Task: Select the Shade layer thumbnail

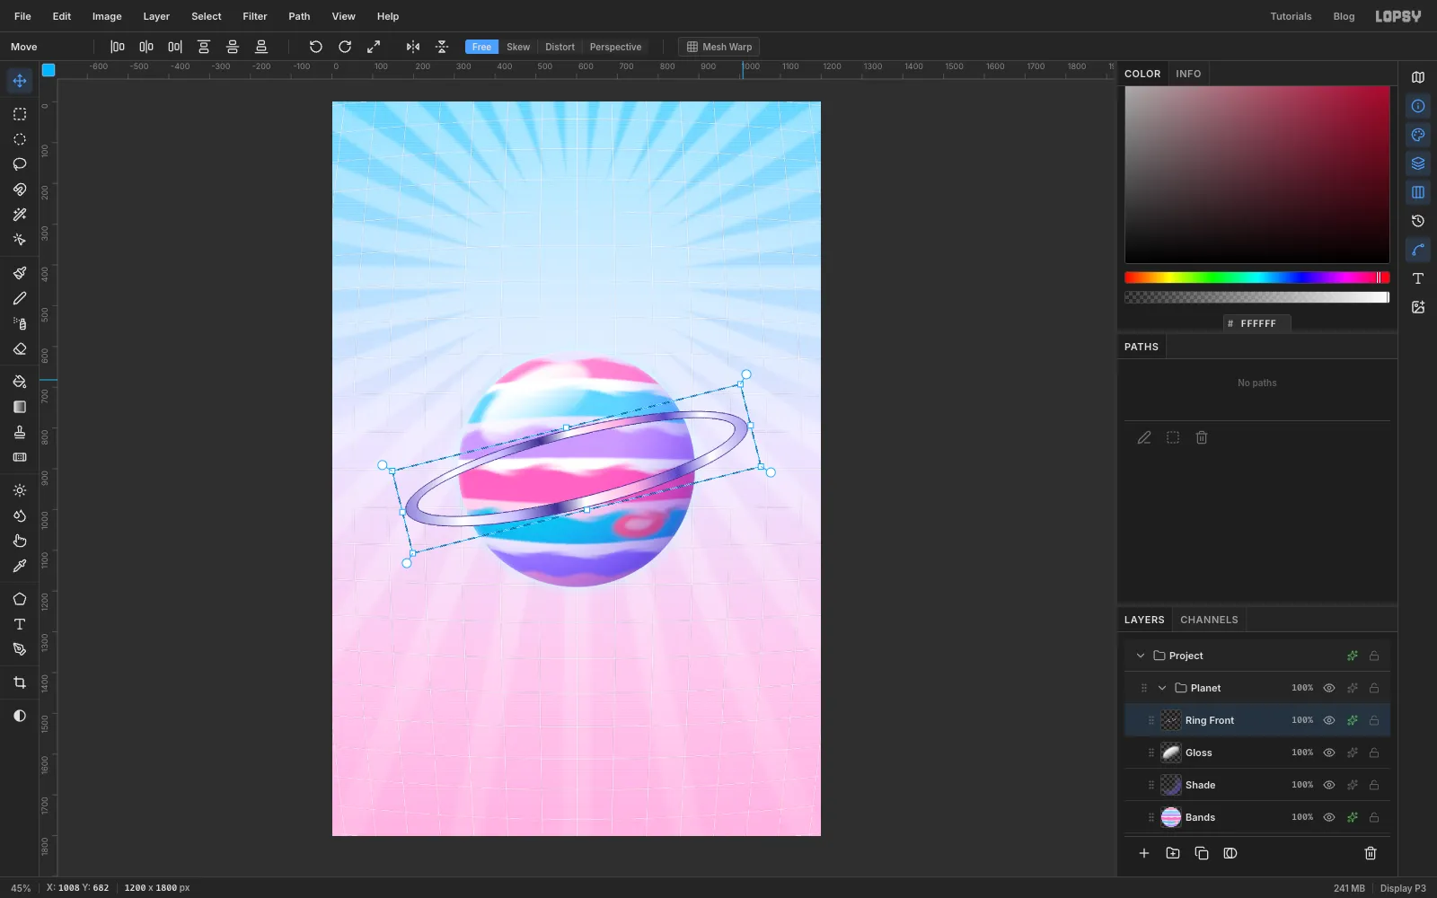Action: click(1171, 785)
